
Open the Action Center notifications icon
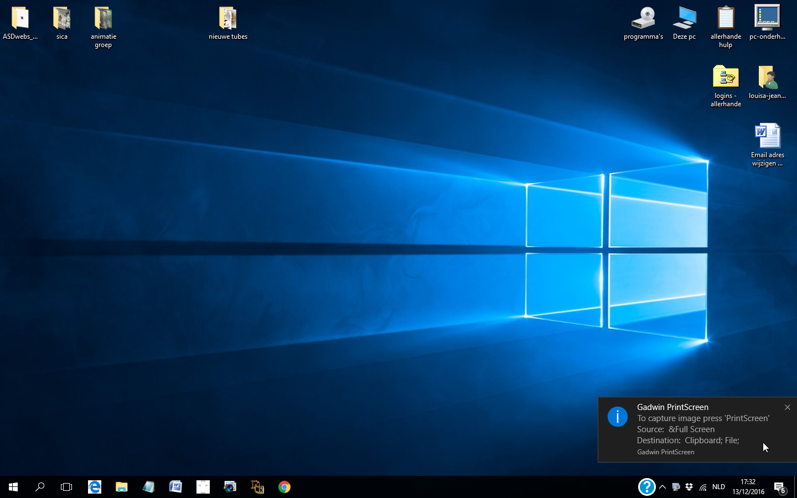tap(780, 487)
